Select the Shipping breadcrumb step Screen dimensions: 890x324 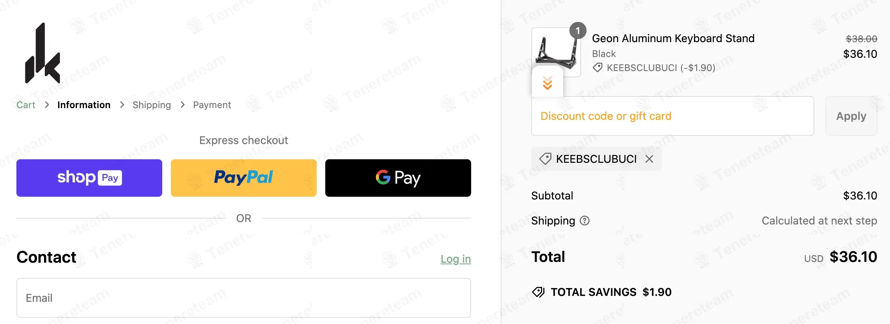coord(152,105)
